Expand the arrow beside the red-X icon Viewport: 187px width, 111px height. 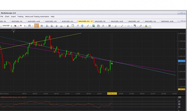18,26
